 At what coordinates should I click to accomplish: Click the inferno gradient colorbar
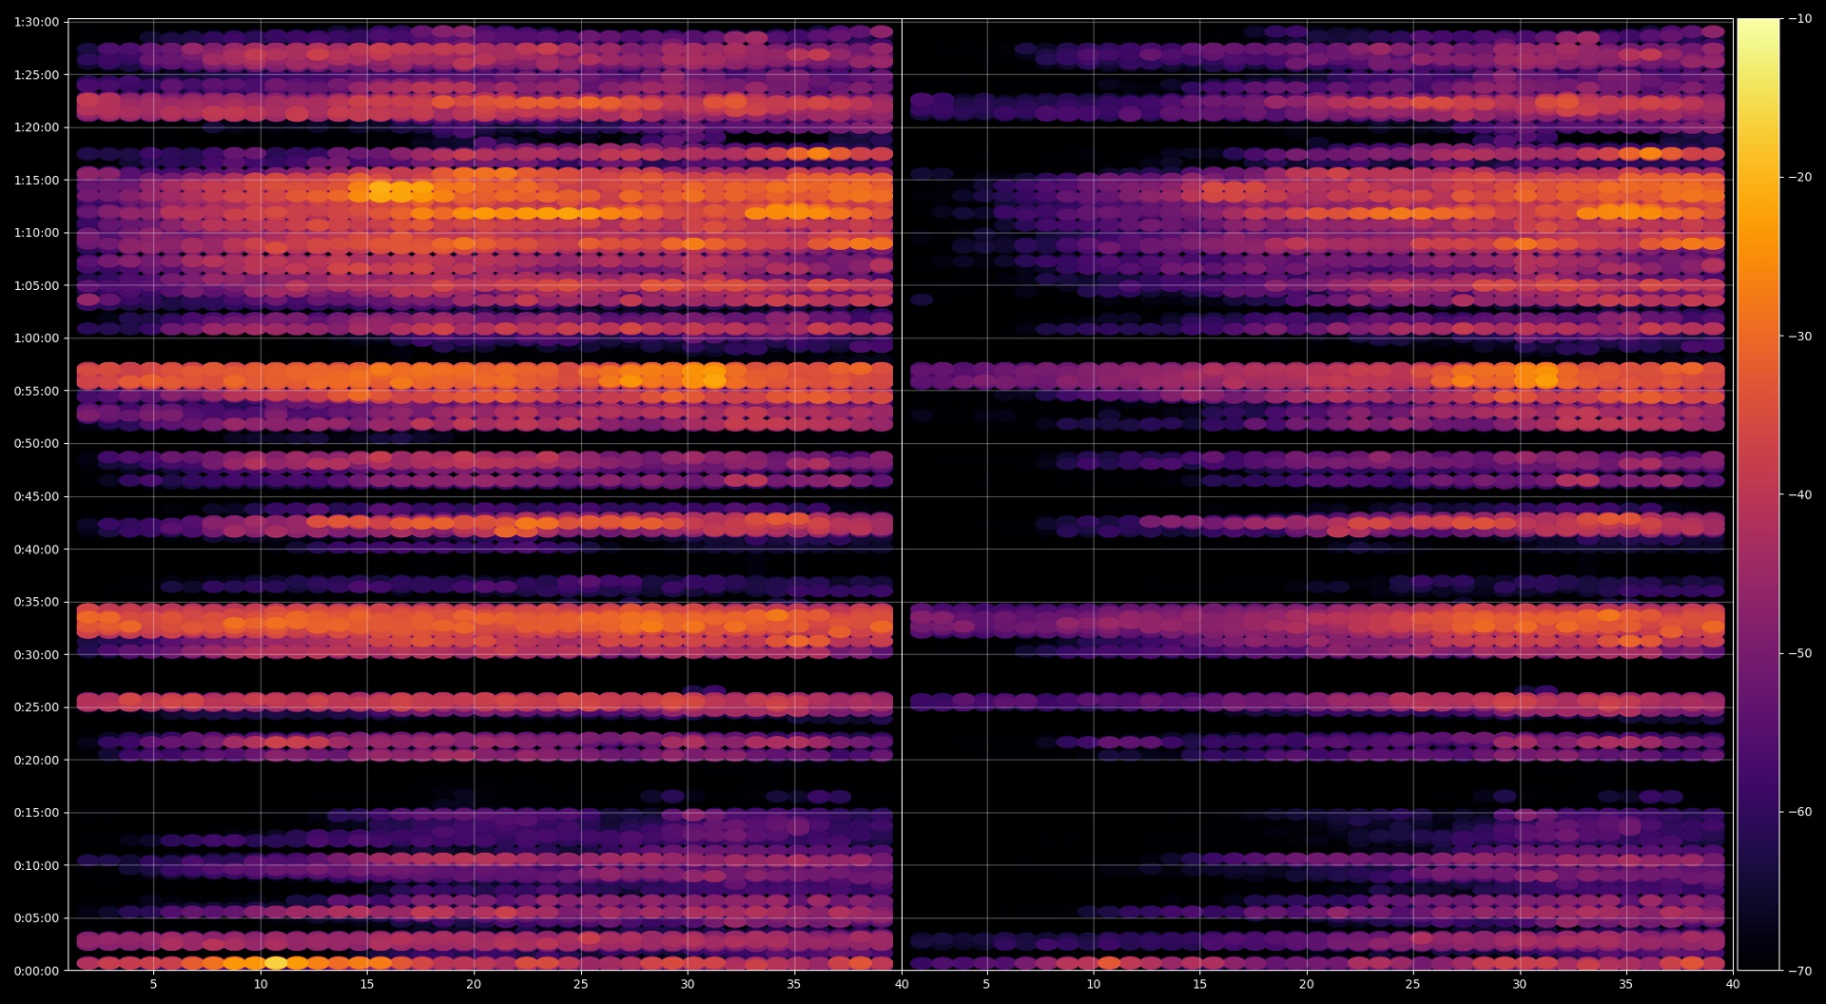coord(1758,494)
